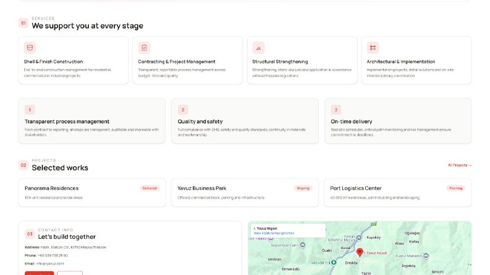The image size is (490, 275).
Task: Click the Oğulağaç label on the map
Action: (412, 233)
